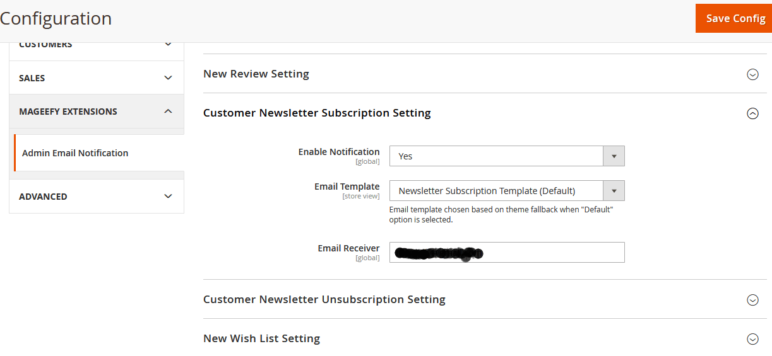Click into the Email Receiver input field
This screenshot has width=772, height=356.
click(549, 252)
